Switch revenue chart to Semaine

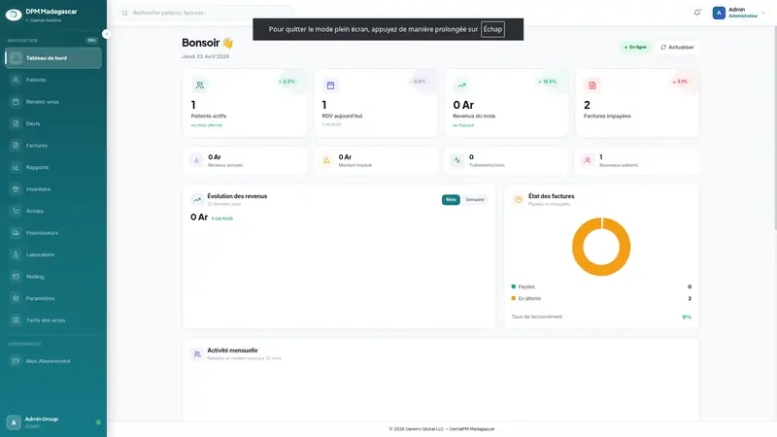point(475,200)
